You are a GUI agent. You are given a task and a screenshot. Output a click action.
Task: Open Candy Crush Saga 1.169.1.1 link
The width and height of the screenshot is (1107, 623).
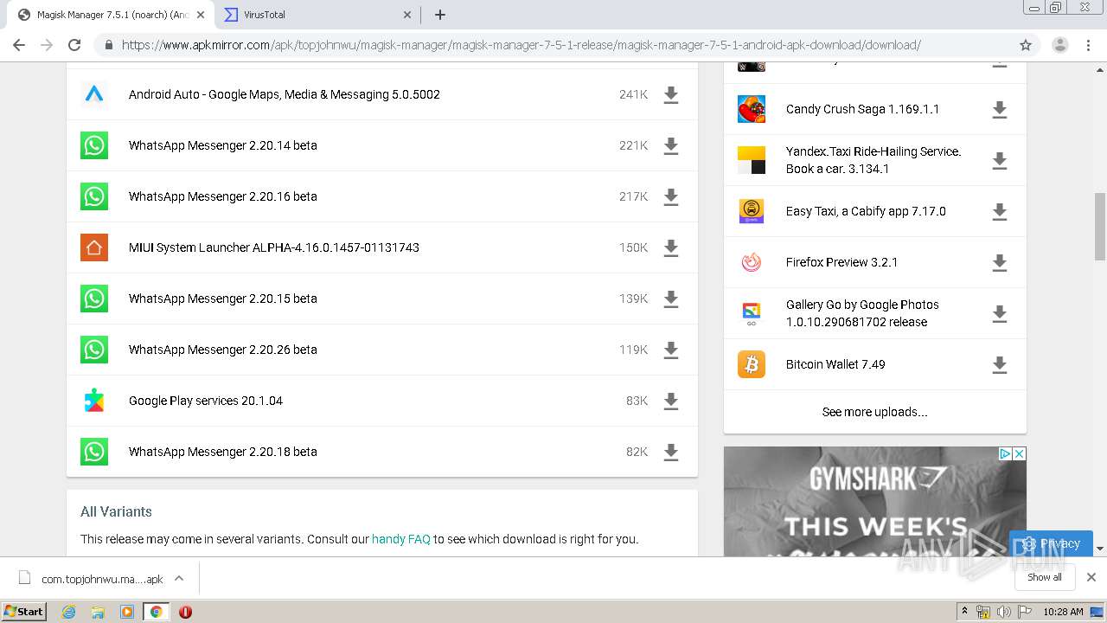tap(862, 109)
